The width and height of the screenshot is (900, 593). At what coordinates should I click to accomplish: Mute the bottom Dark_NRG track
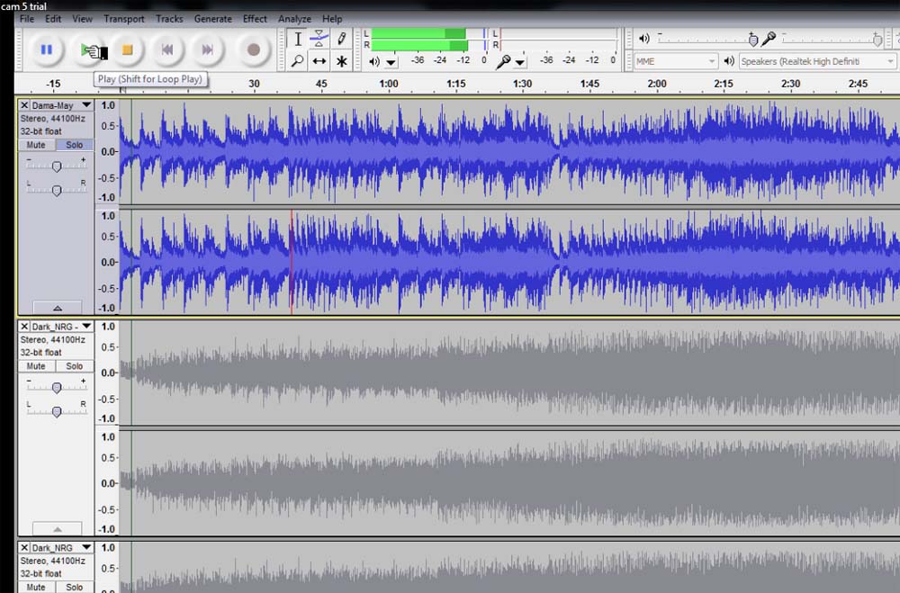click(x=36, y=587)
